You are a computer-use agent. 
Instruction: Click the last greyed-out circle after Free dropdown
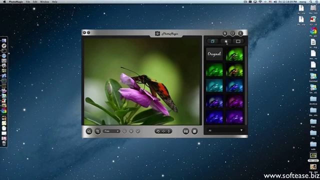138,131
